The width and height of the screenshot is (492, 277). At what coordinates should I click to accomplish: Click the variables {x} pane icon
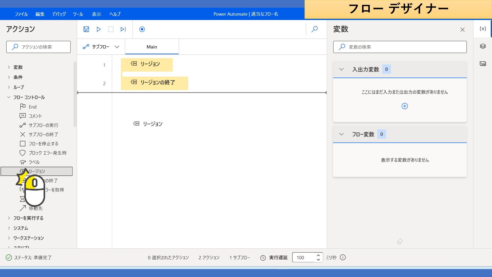coord(483,29)
